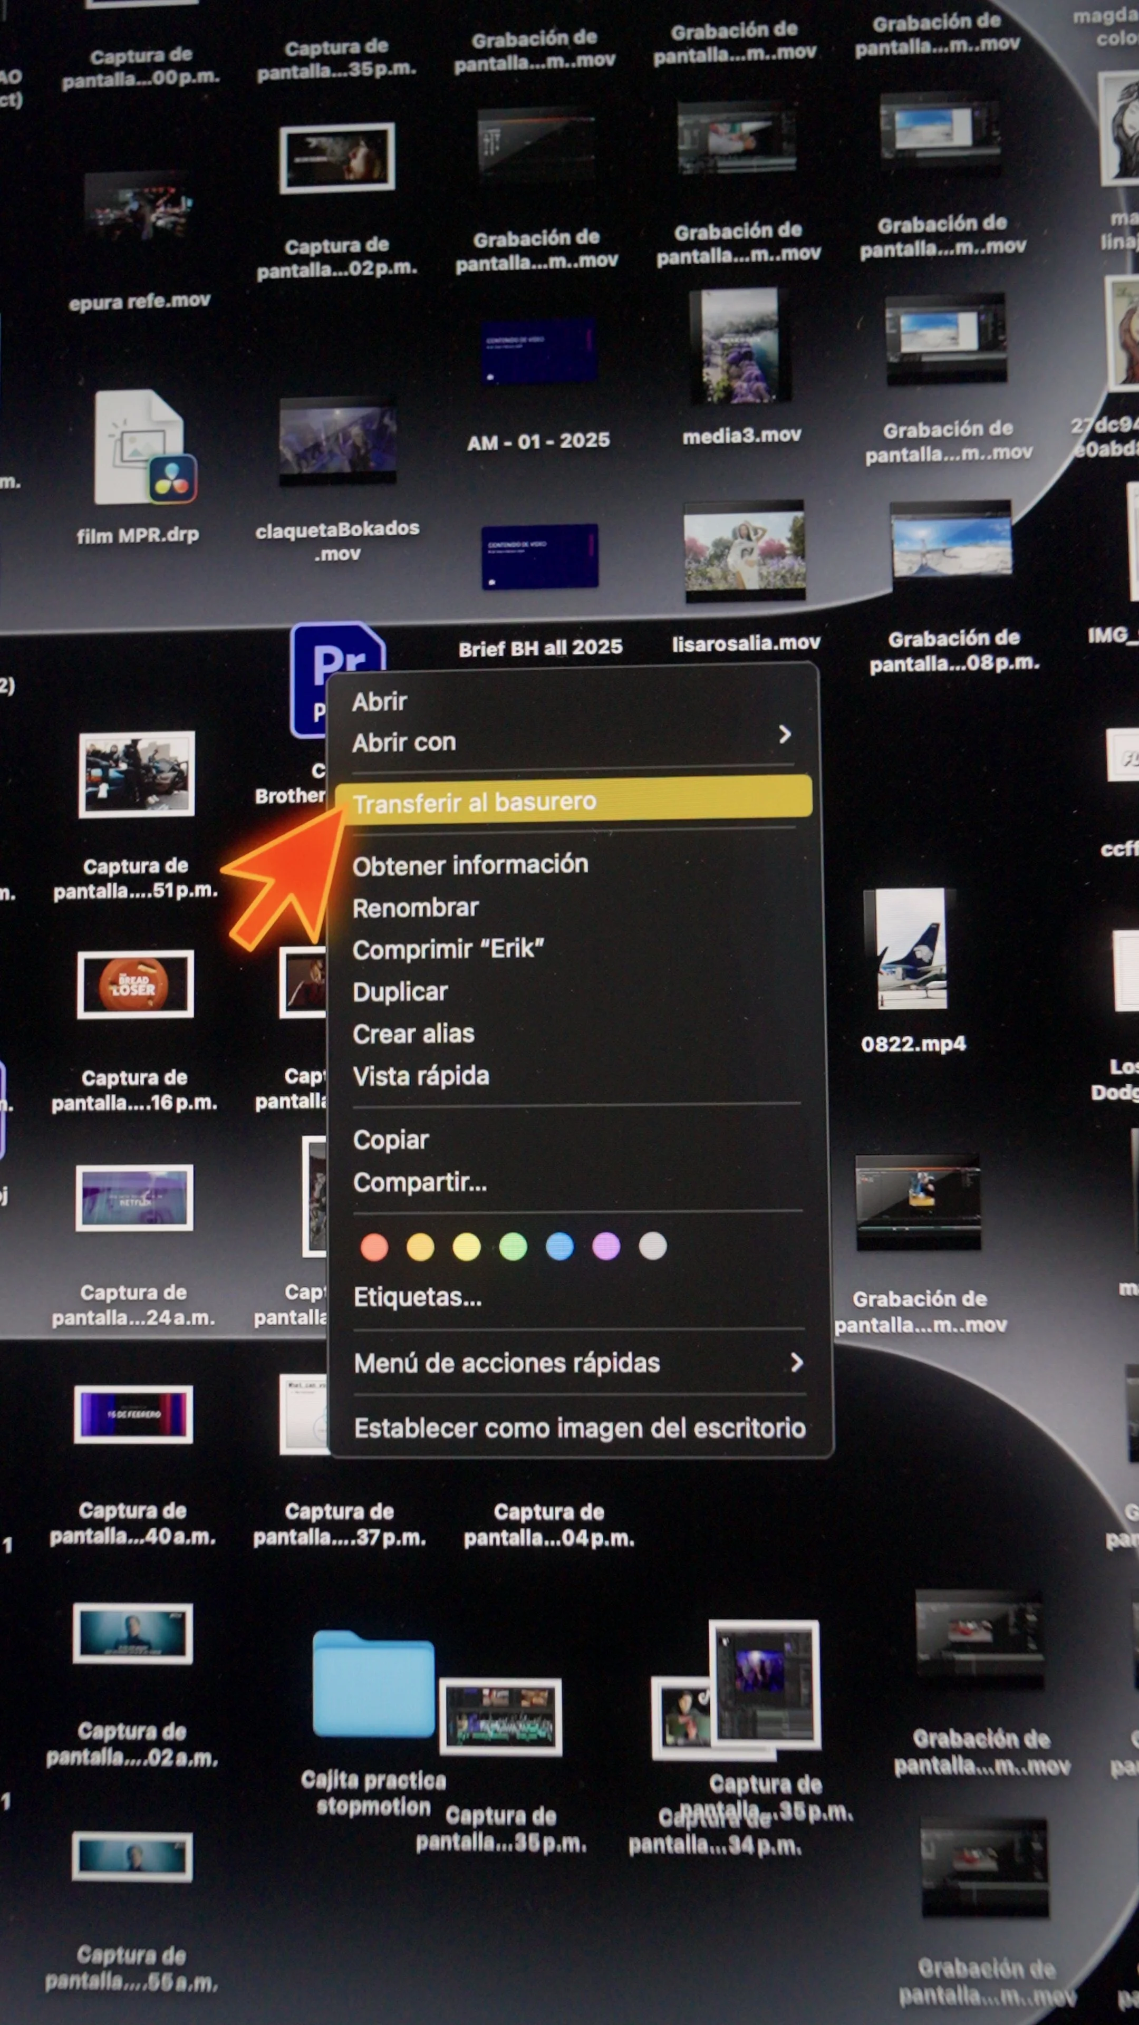Select 'Duplicar' from context menu
The image size is (1139, 2025).
coord(400,992)
